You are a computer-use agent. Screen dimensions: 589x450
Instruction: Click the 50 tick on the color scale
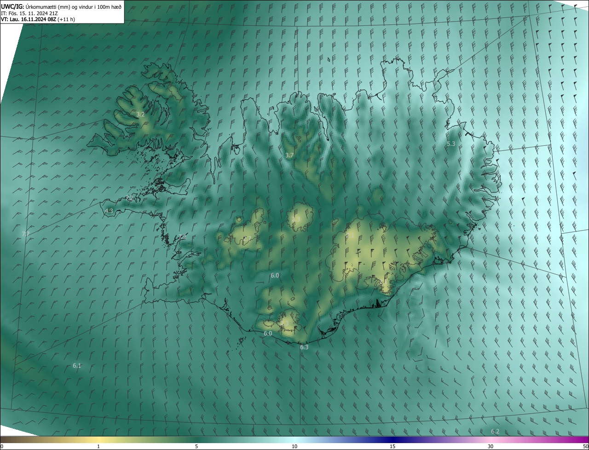click(585, 447)
